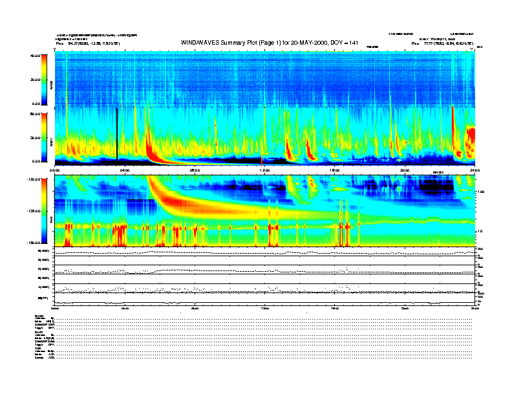Click the 20:00 time label below RAD1 panel
This screenshot has height=396, width=512.
click(x=405, y=170)
